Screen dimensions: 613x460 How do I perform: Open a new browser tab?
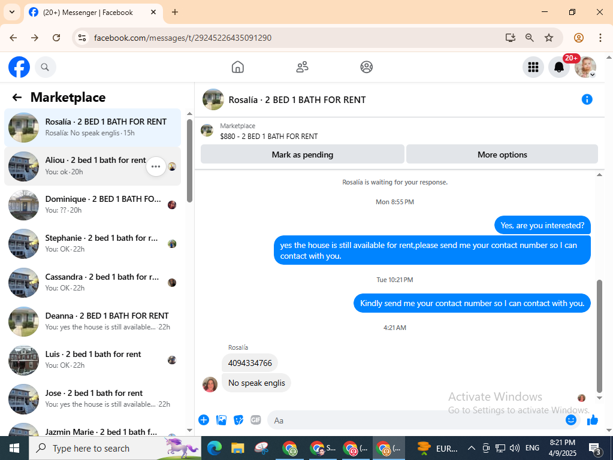175,12
